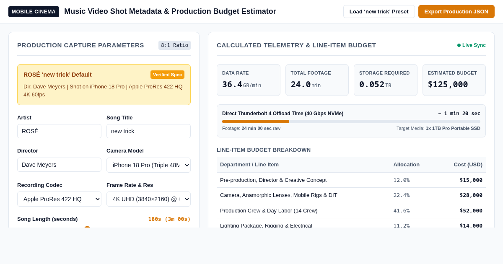Click the 180s (3m 00s) song length readout
503x264 pixels.
click(x=169, y=219)
